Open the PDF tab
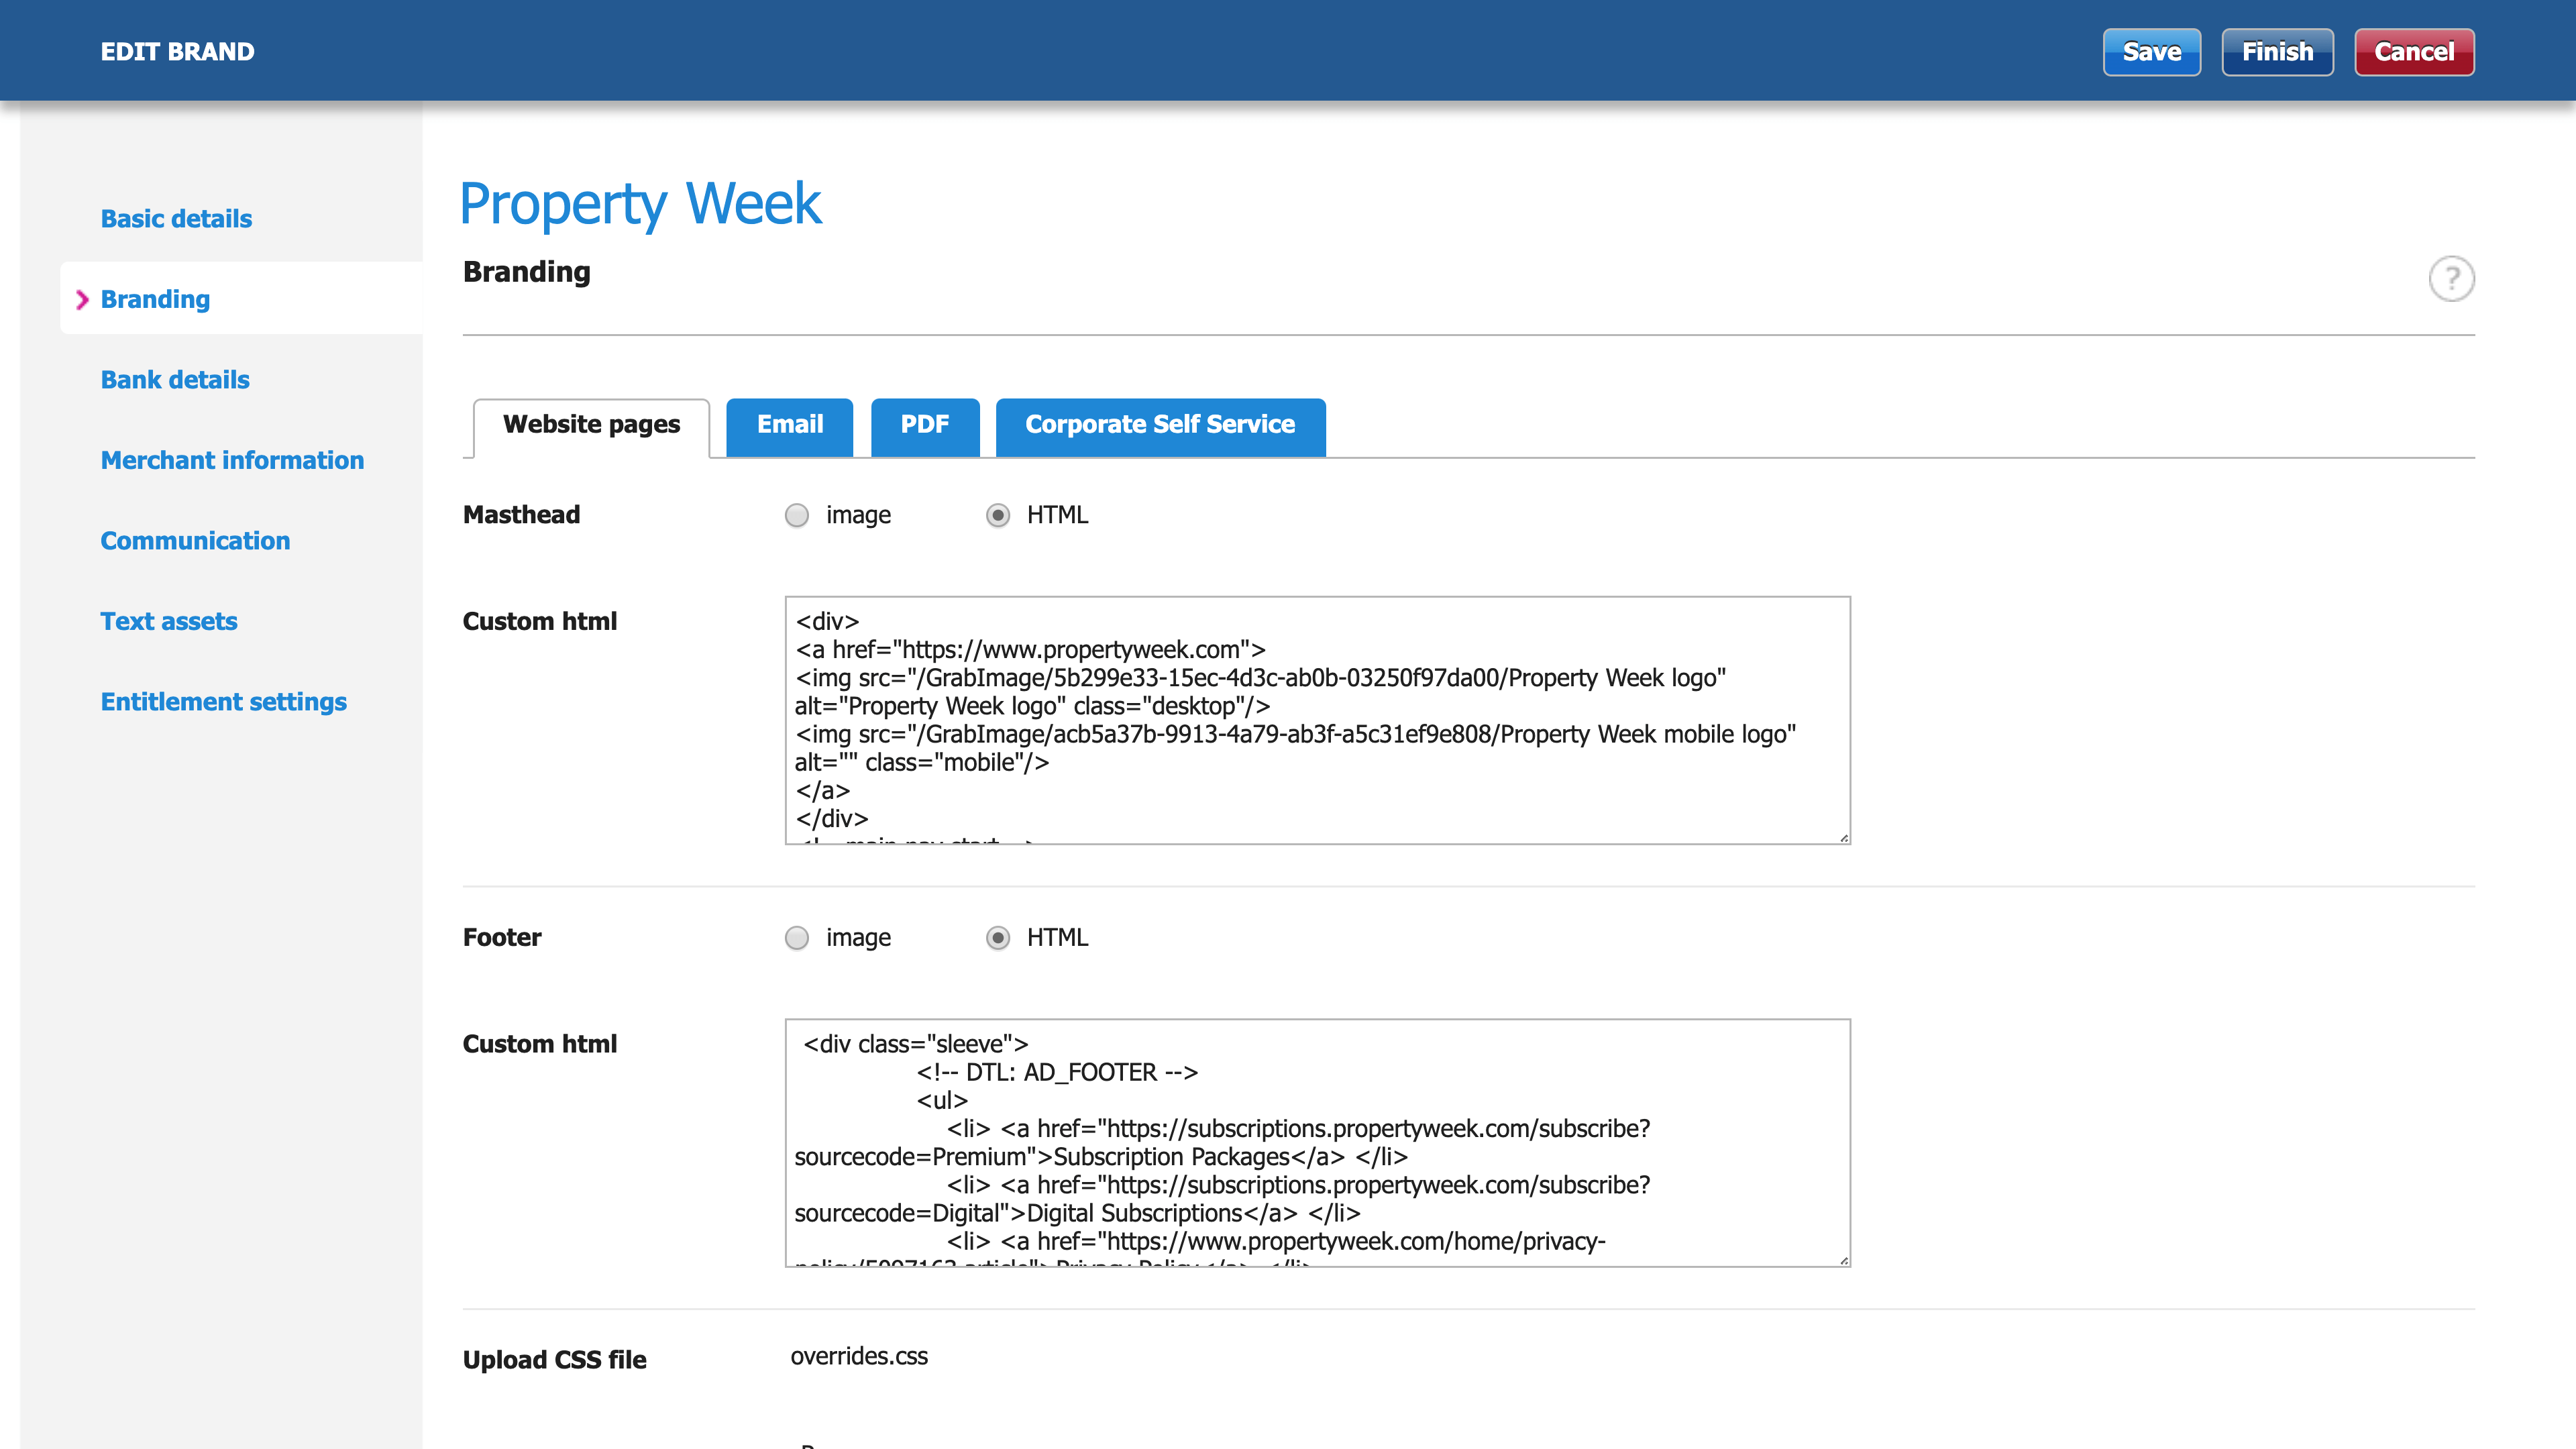The image size is (2576, 1449). click(924, 425)
